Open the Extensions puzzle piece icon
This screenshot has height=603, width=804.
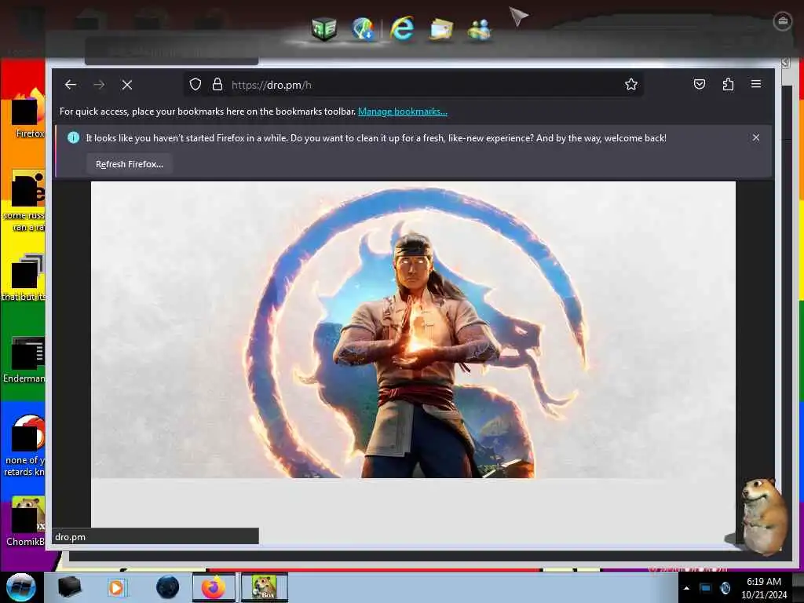click(x=728, y=84)
